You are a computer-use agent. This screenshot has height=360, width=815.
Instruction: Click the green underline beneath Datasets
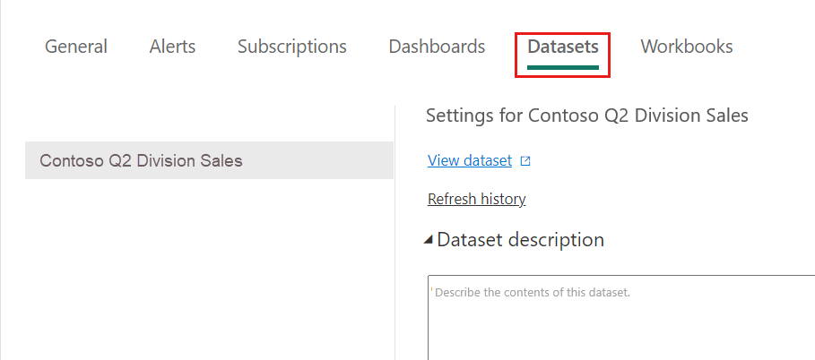(562, 67)
